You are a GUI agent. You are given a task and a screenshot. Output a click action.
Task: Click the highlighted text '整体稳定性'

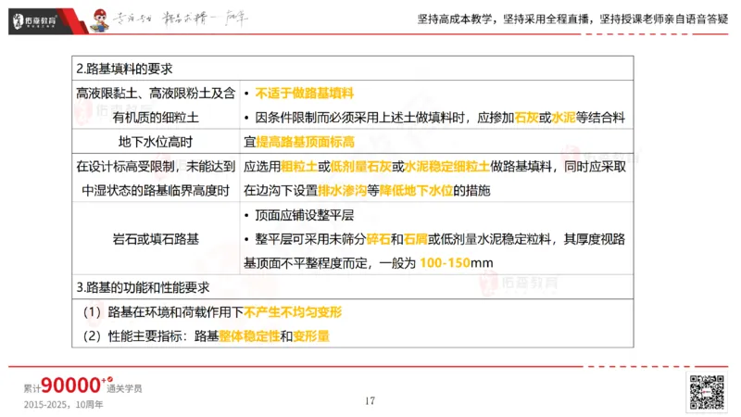pos(249,336)
